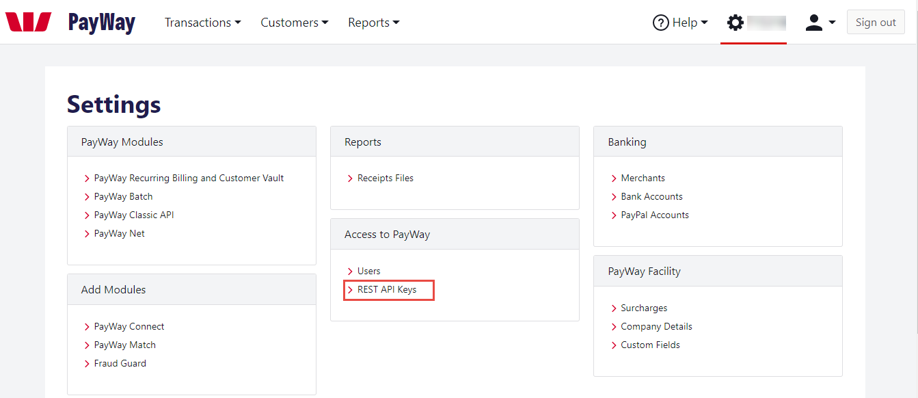Click the chevron icon beside PayWay Net
This screenshot has width=918, height=398.
(x=87, y=234)
